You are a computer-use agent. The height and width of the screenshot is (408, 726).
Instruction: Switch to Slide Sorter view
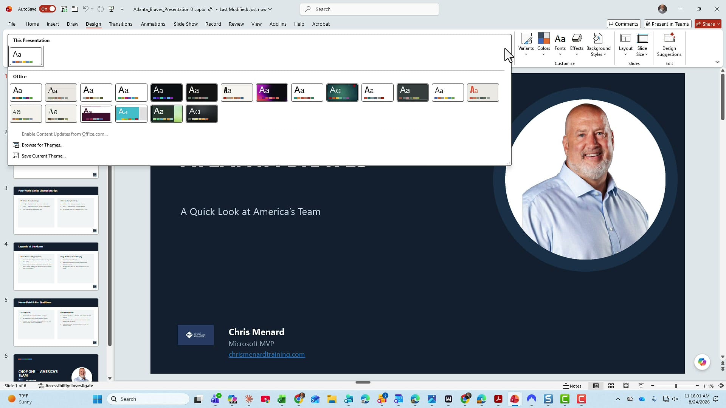[x=611, y=386]
